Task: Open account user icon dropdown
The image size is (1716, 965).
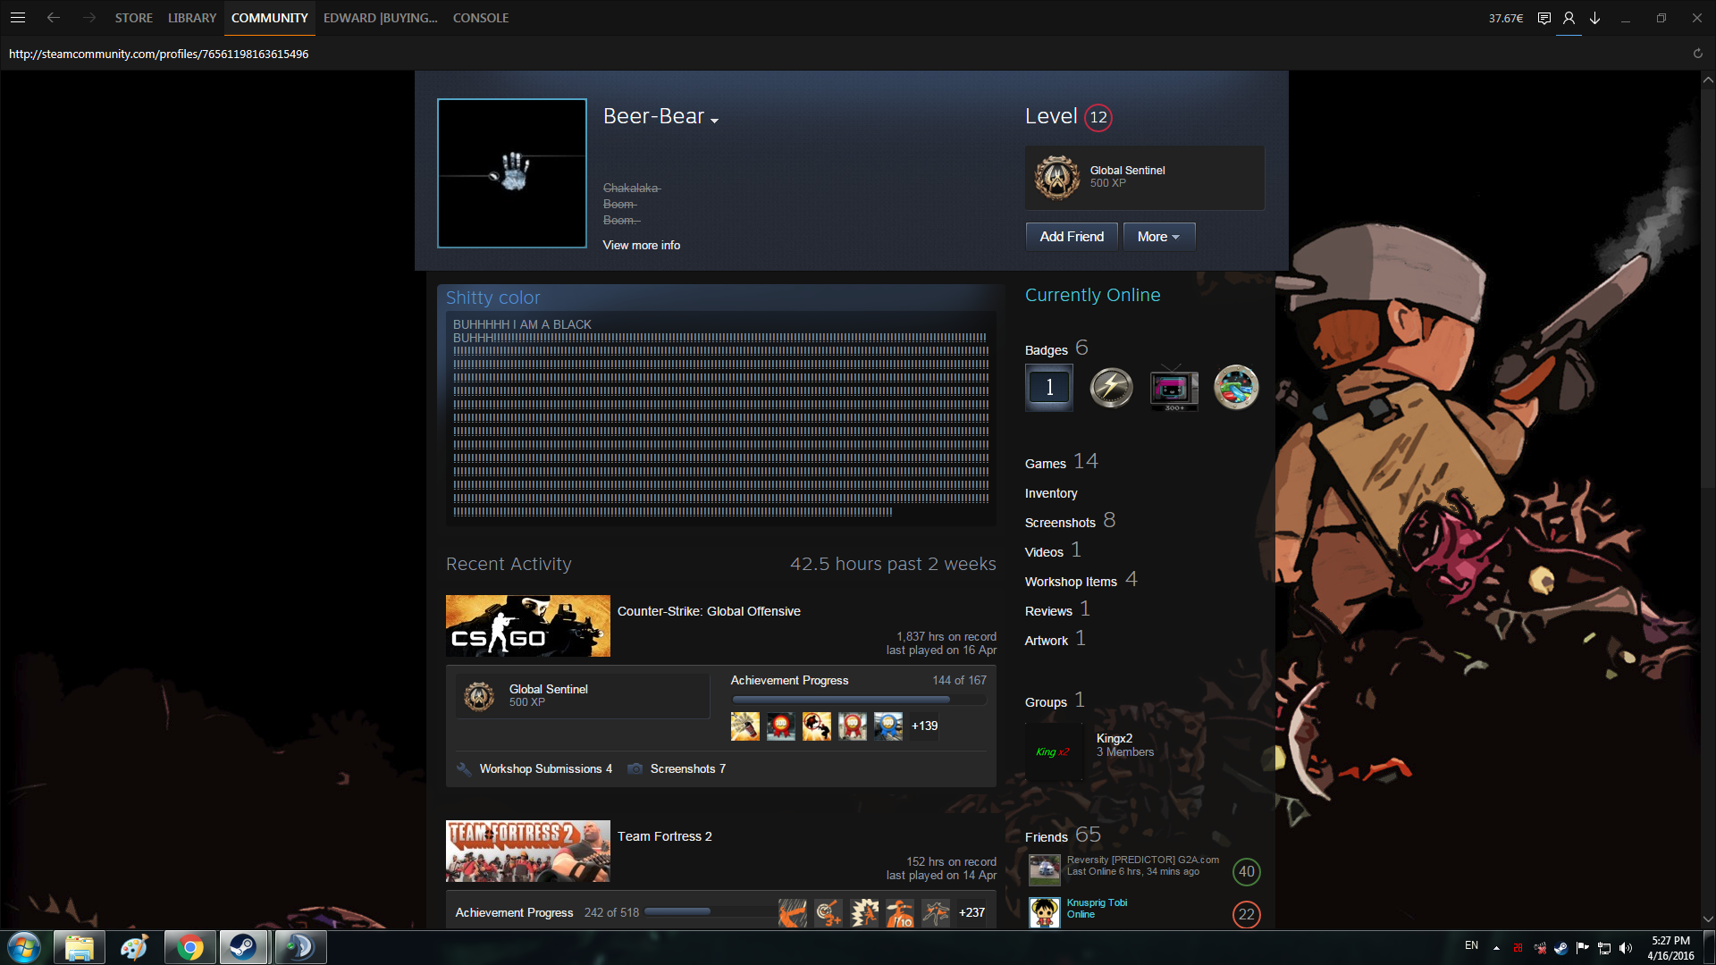Action: tap(1569, 18)
